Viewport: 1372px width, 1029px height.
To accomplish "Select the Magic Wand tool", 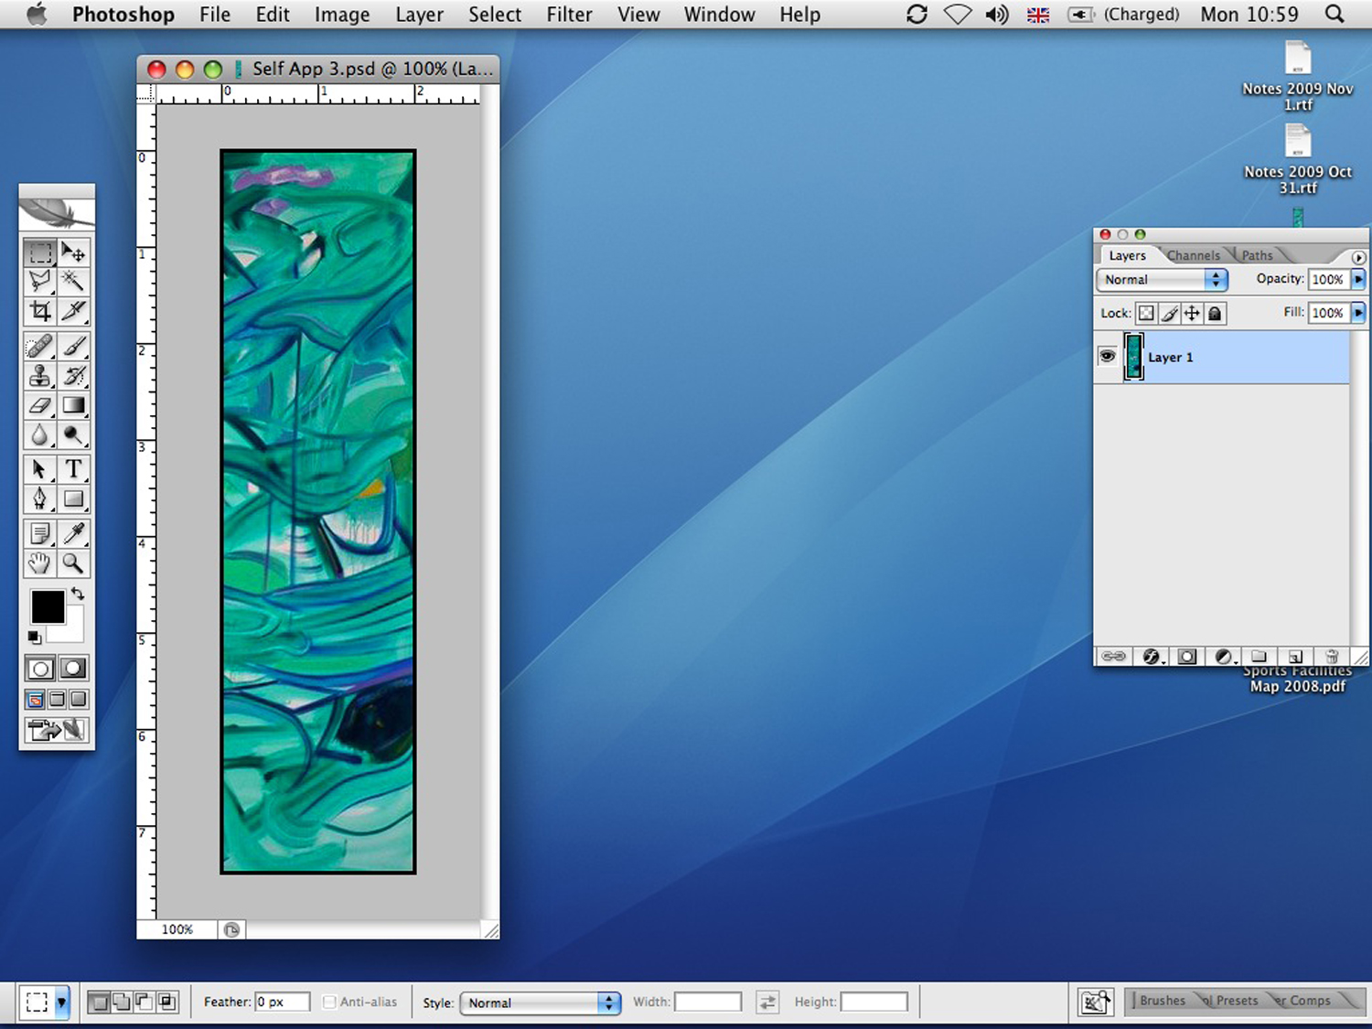I will coord(73,281).
